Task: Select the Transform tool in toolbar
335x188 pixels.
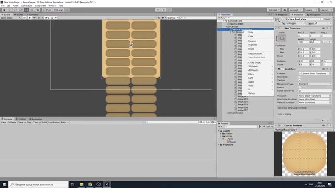Action: (x=32, y=10)
